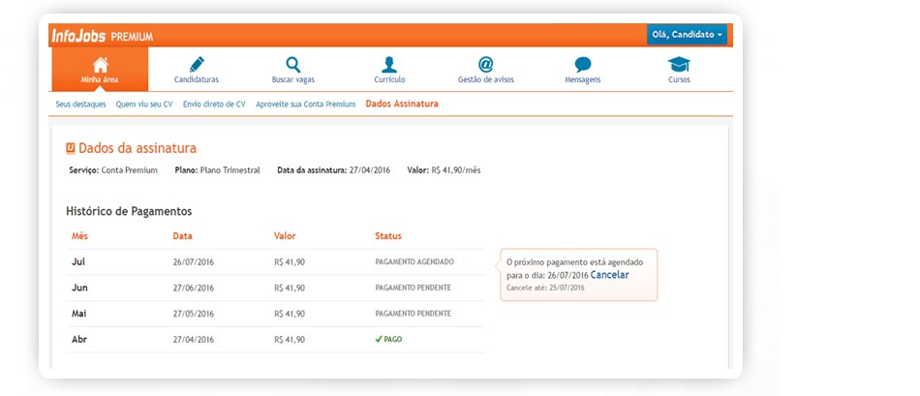Screen dimensions: 920x396
Task: Open the Seus destaques submenu tab
Action: click(80, 104)
